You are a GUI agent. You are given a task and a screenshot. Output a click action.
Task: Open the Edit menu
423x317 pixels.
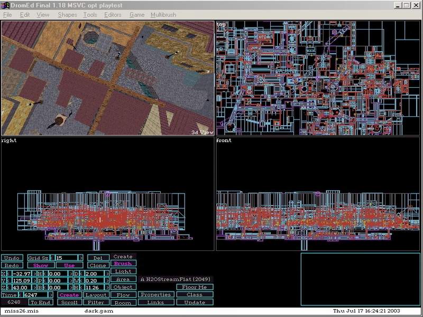click(25, 15)
